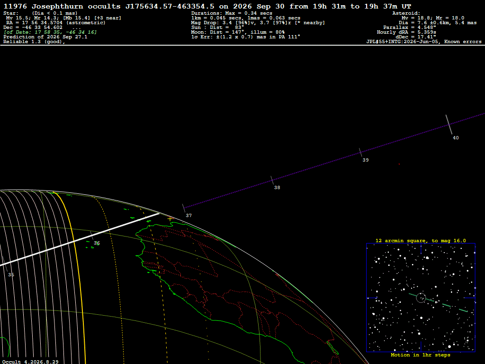The height and width of the screenshot is (364, 485).
Task: Click the Motion in 1hr steps caption
Action: tap(421, 355)
